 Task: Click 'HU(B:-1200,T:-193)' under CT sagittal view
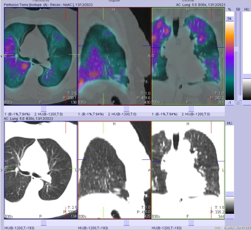point(93,228)
